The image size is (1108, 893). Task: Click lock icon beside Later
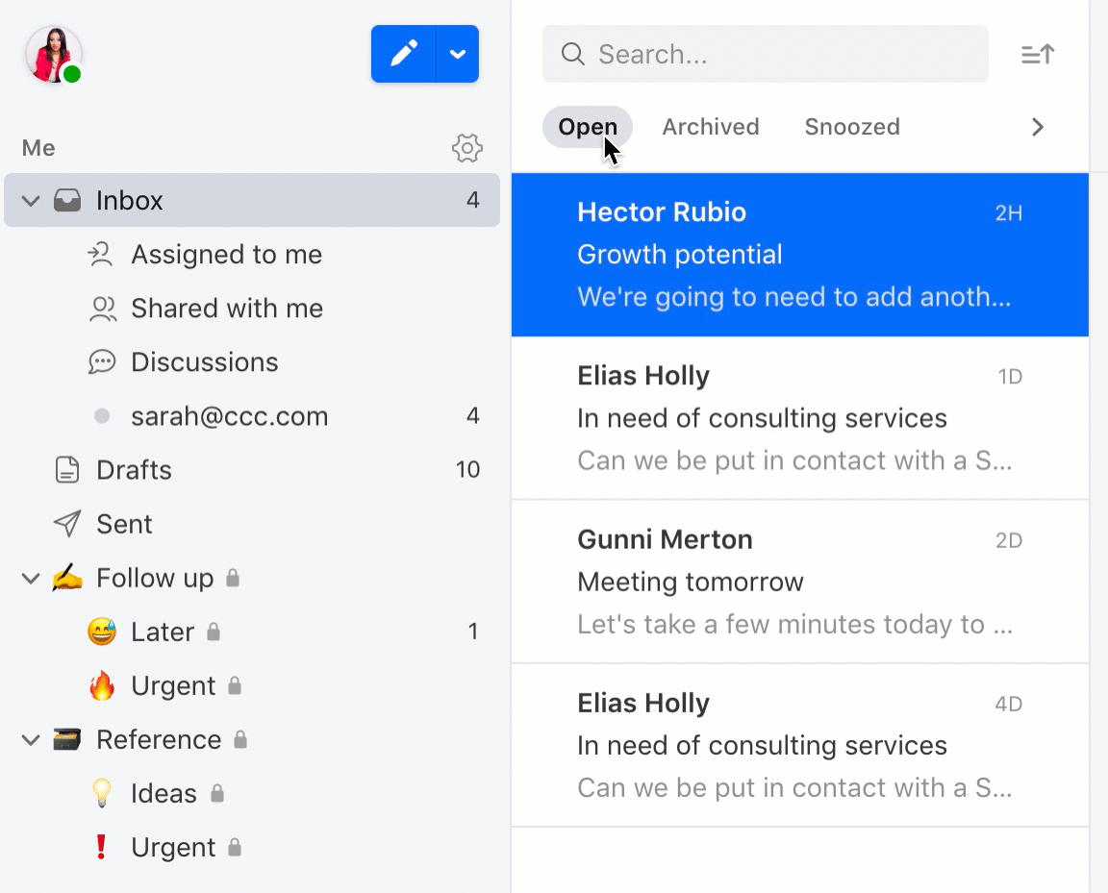click(214, 632)
